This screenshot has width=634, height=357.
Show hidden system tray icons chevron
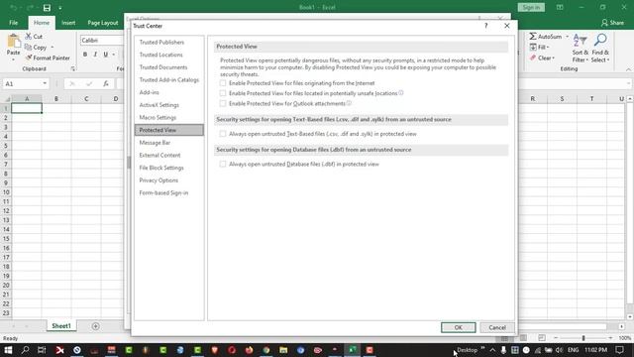(492, 350)
